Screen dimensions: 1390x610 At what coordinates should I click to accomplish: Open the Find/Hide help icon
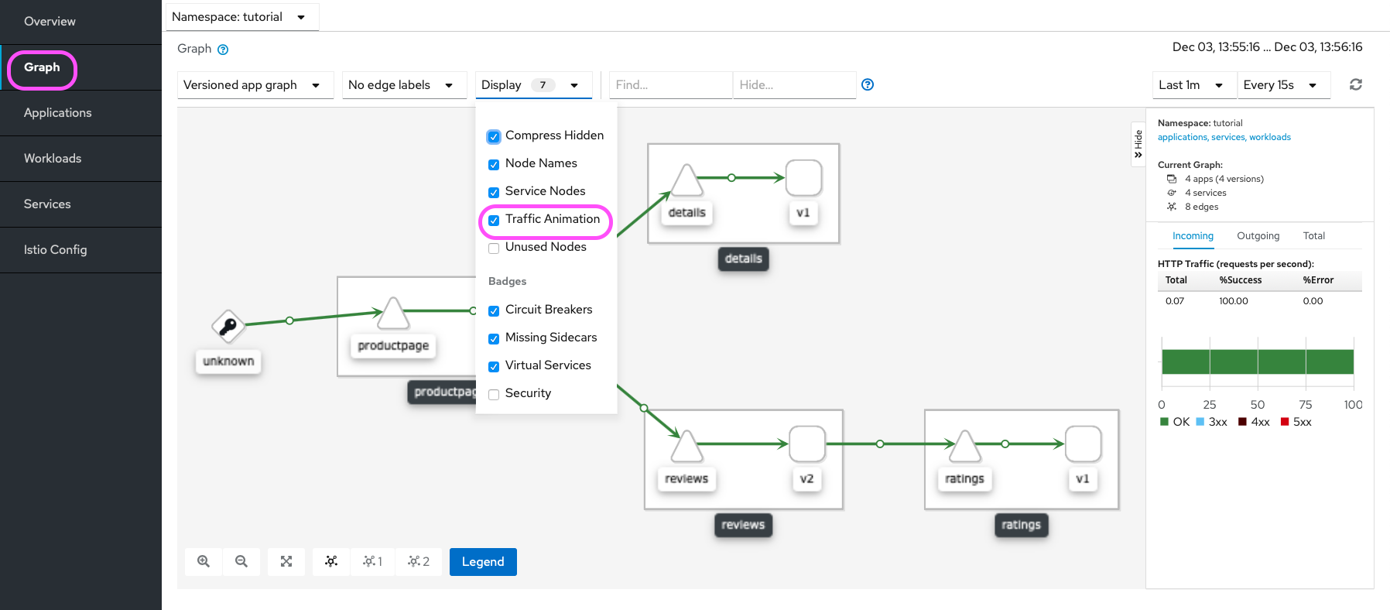tap(868, 84)
